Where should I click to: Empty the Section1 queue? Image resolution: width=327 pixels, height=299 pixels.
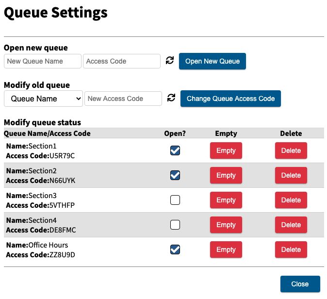coord(226,150)
